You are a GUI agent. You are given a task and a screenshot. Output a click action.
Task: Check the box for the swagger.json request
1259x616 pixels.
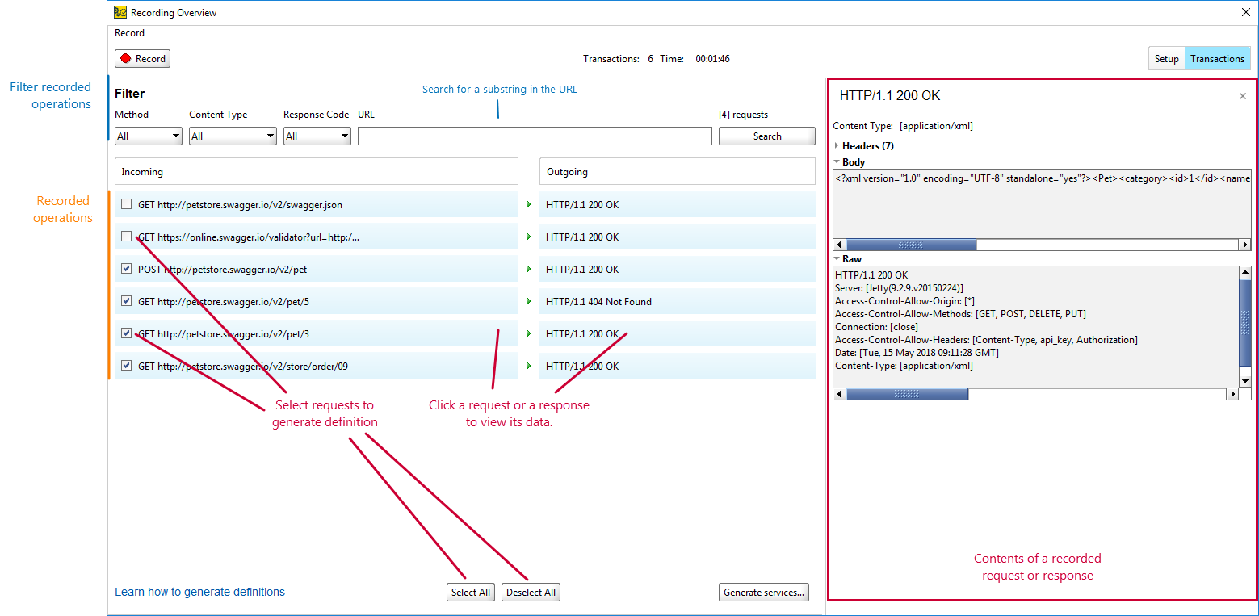point(126,203)
